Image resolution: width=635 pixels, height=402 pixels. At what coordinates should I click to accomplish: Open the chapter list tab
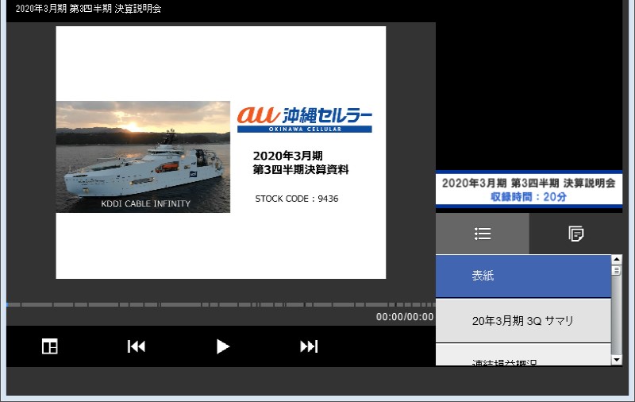click(x=483, y=234)
